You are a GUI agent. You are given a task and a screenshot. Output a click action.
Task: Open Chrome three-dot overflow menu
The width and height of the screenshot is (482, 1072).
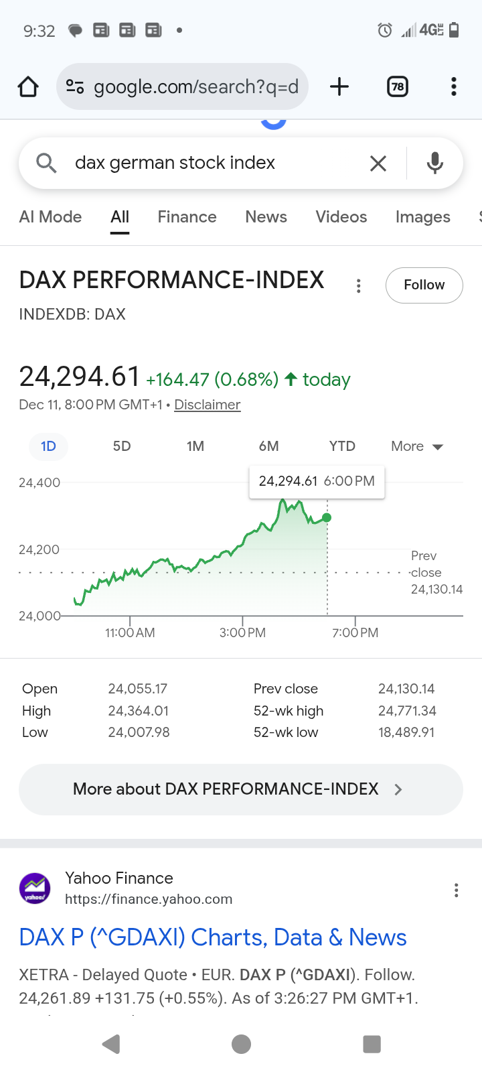(x=454, y=86)
